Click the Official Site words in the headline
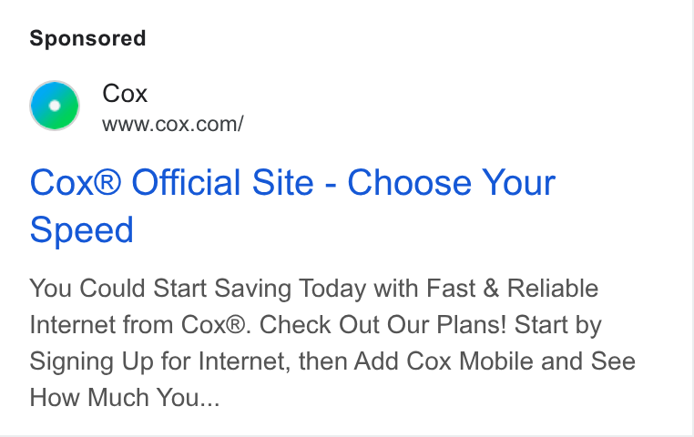 pos(222,182)
